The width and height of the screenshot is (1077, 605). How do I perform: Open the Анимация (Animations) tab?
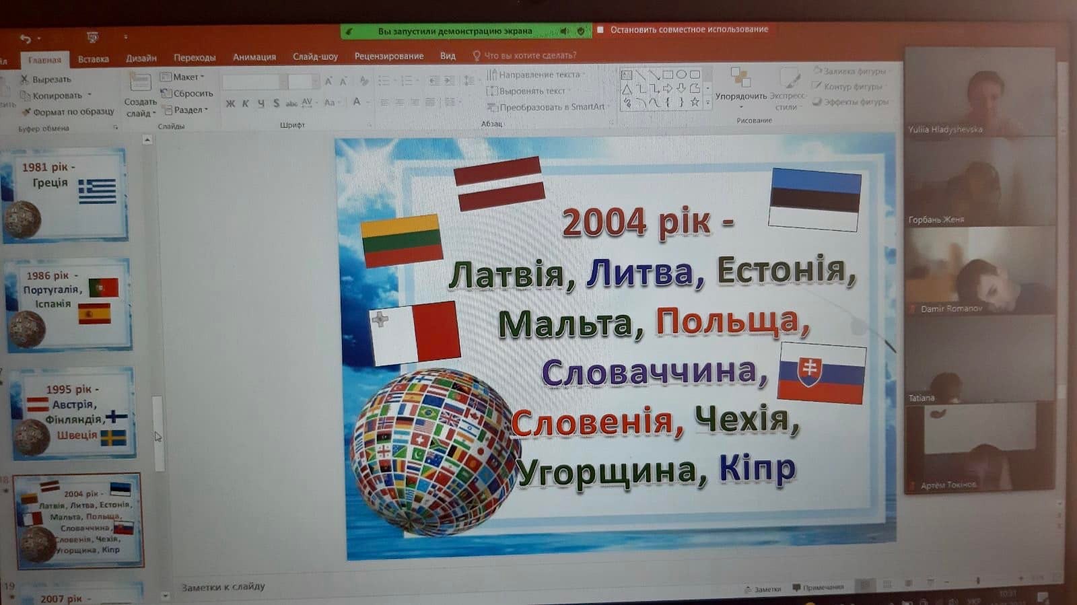[x=254, y=57]
